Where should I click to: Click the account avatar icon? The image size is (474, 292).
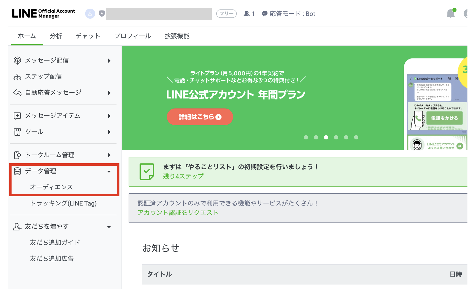tap(90, 14)
